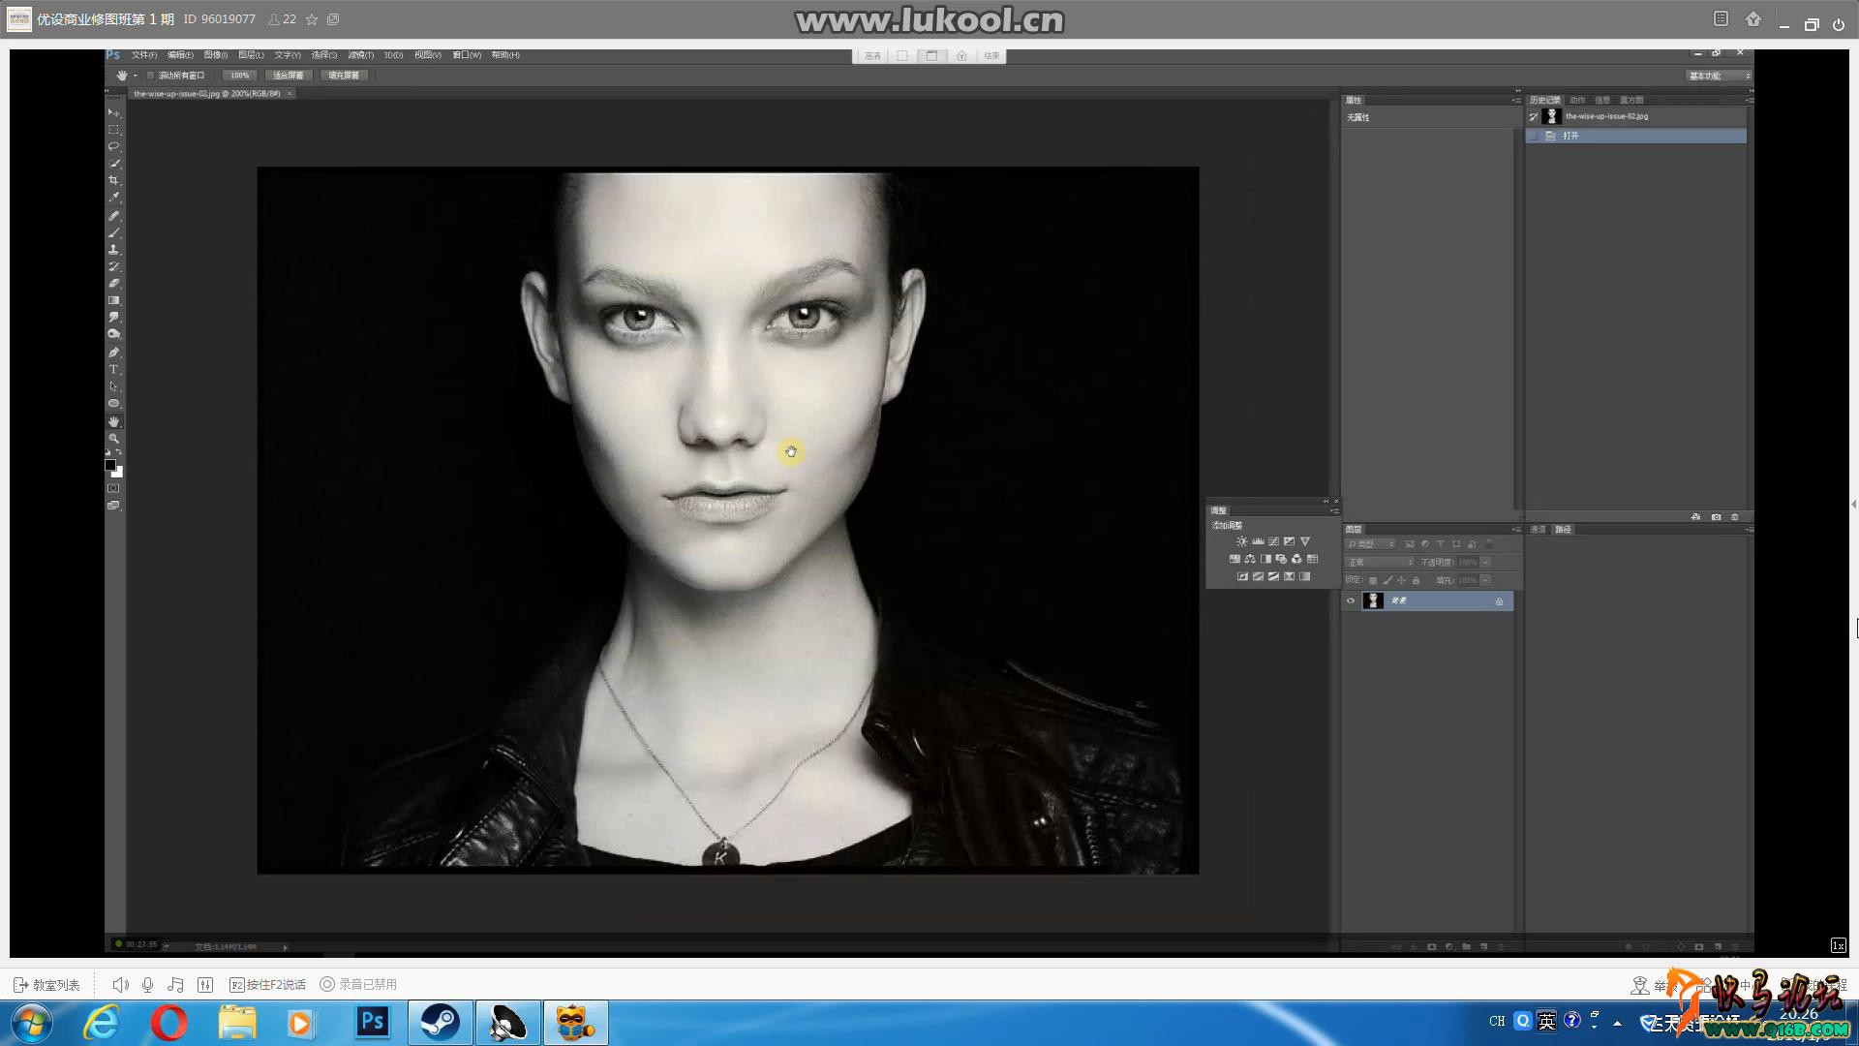Click 按住F2说话 push-to-talk button
This screenshot has width=1859, height=1046.
click(267, 985)
